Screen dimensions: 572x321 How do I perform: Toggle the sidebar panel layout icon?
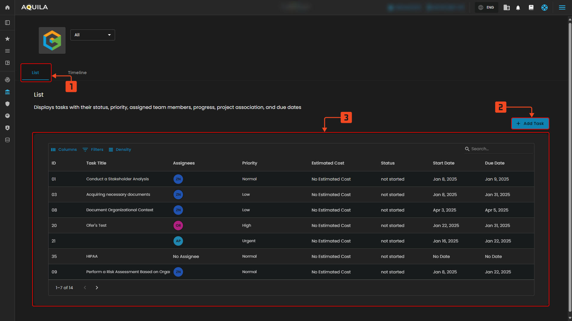click(7, 23)
